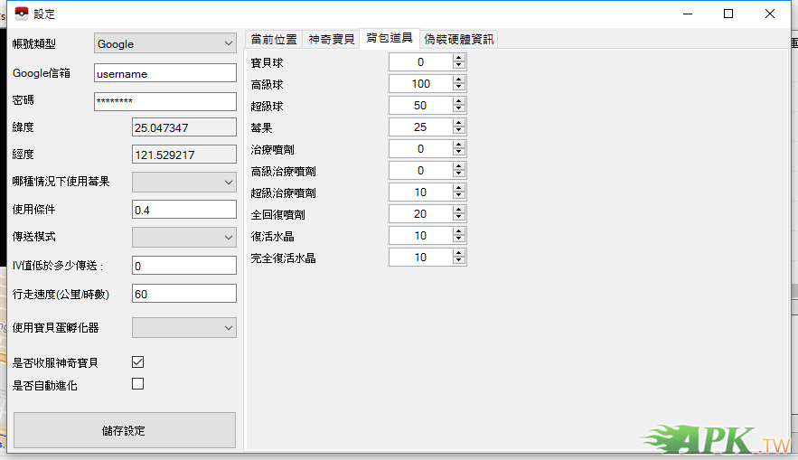
Task: Click the 儲存設定 save button
Action: pyautogui.click(x=124, y=430)
